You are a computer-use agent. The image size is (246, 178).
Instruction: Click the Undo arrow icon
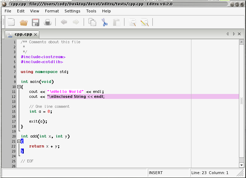(x=64, y=22)
